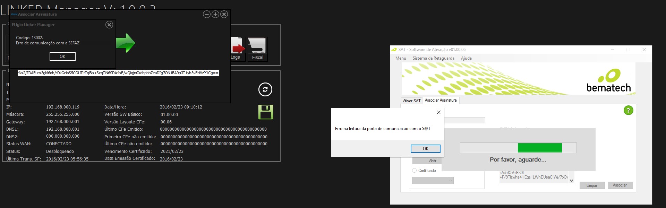Close the S@T communication port error dialog

coord(439,112)
